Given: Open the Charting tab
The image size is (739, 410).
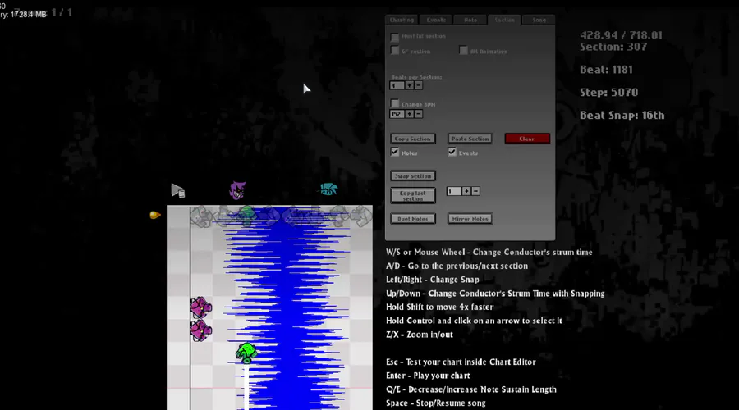Looking at the screenshot, I should (402, 20).
